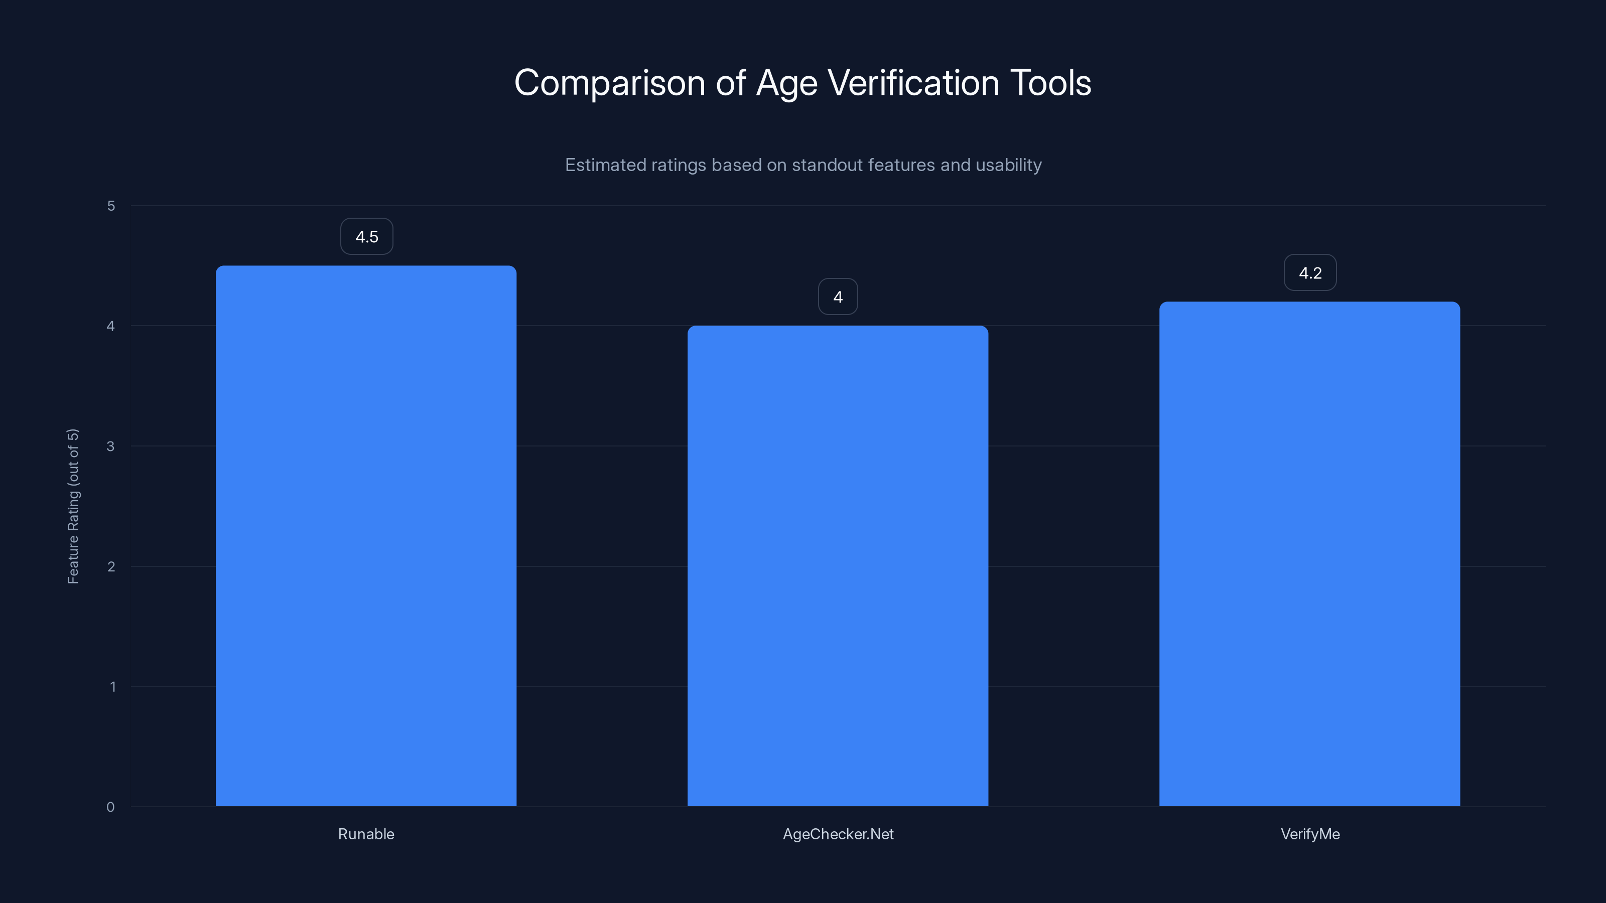Click the chart title text
Image resolution: width=1606 pixels, height=903 pixels.
[803, 82]
